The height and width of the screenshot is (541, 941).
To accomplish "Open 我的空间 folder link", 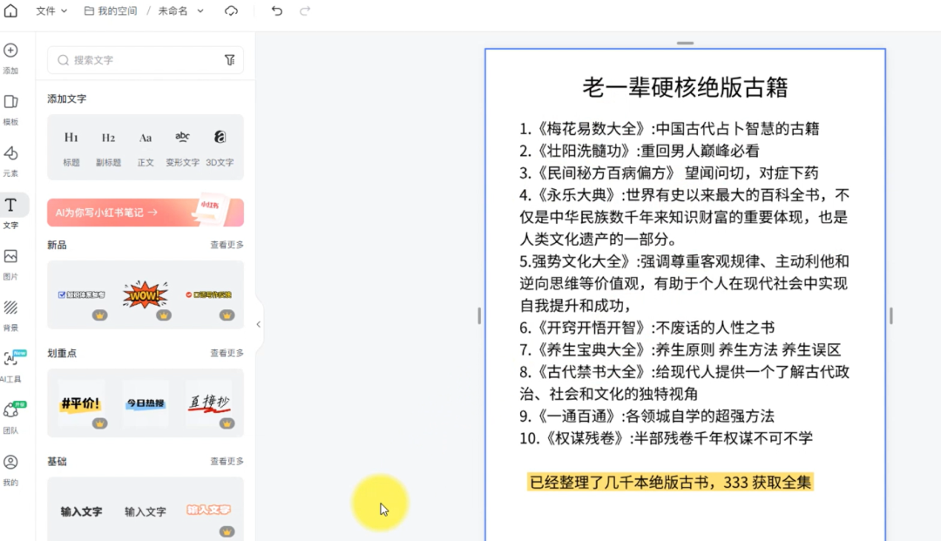I will (111, 10).
